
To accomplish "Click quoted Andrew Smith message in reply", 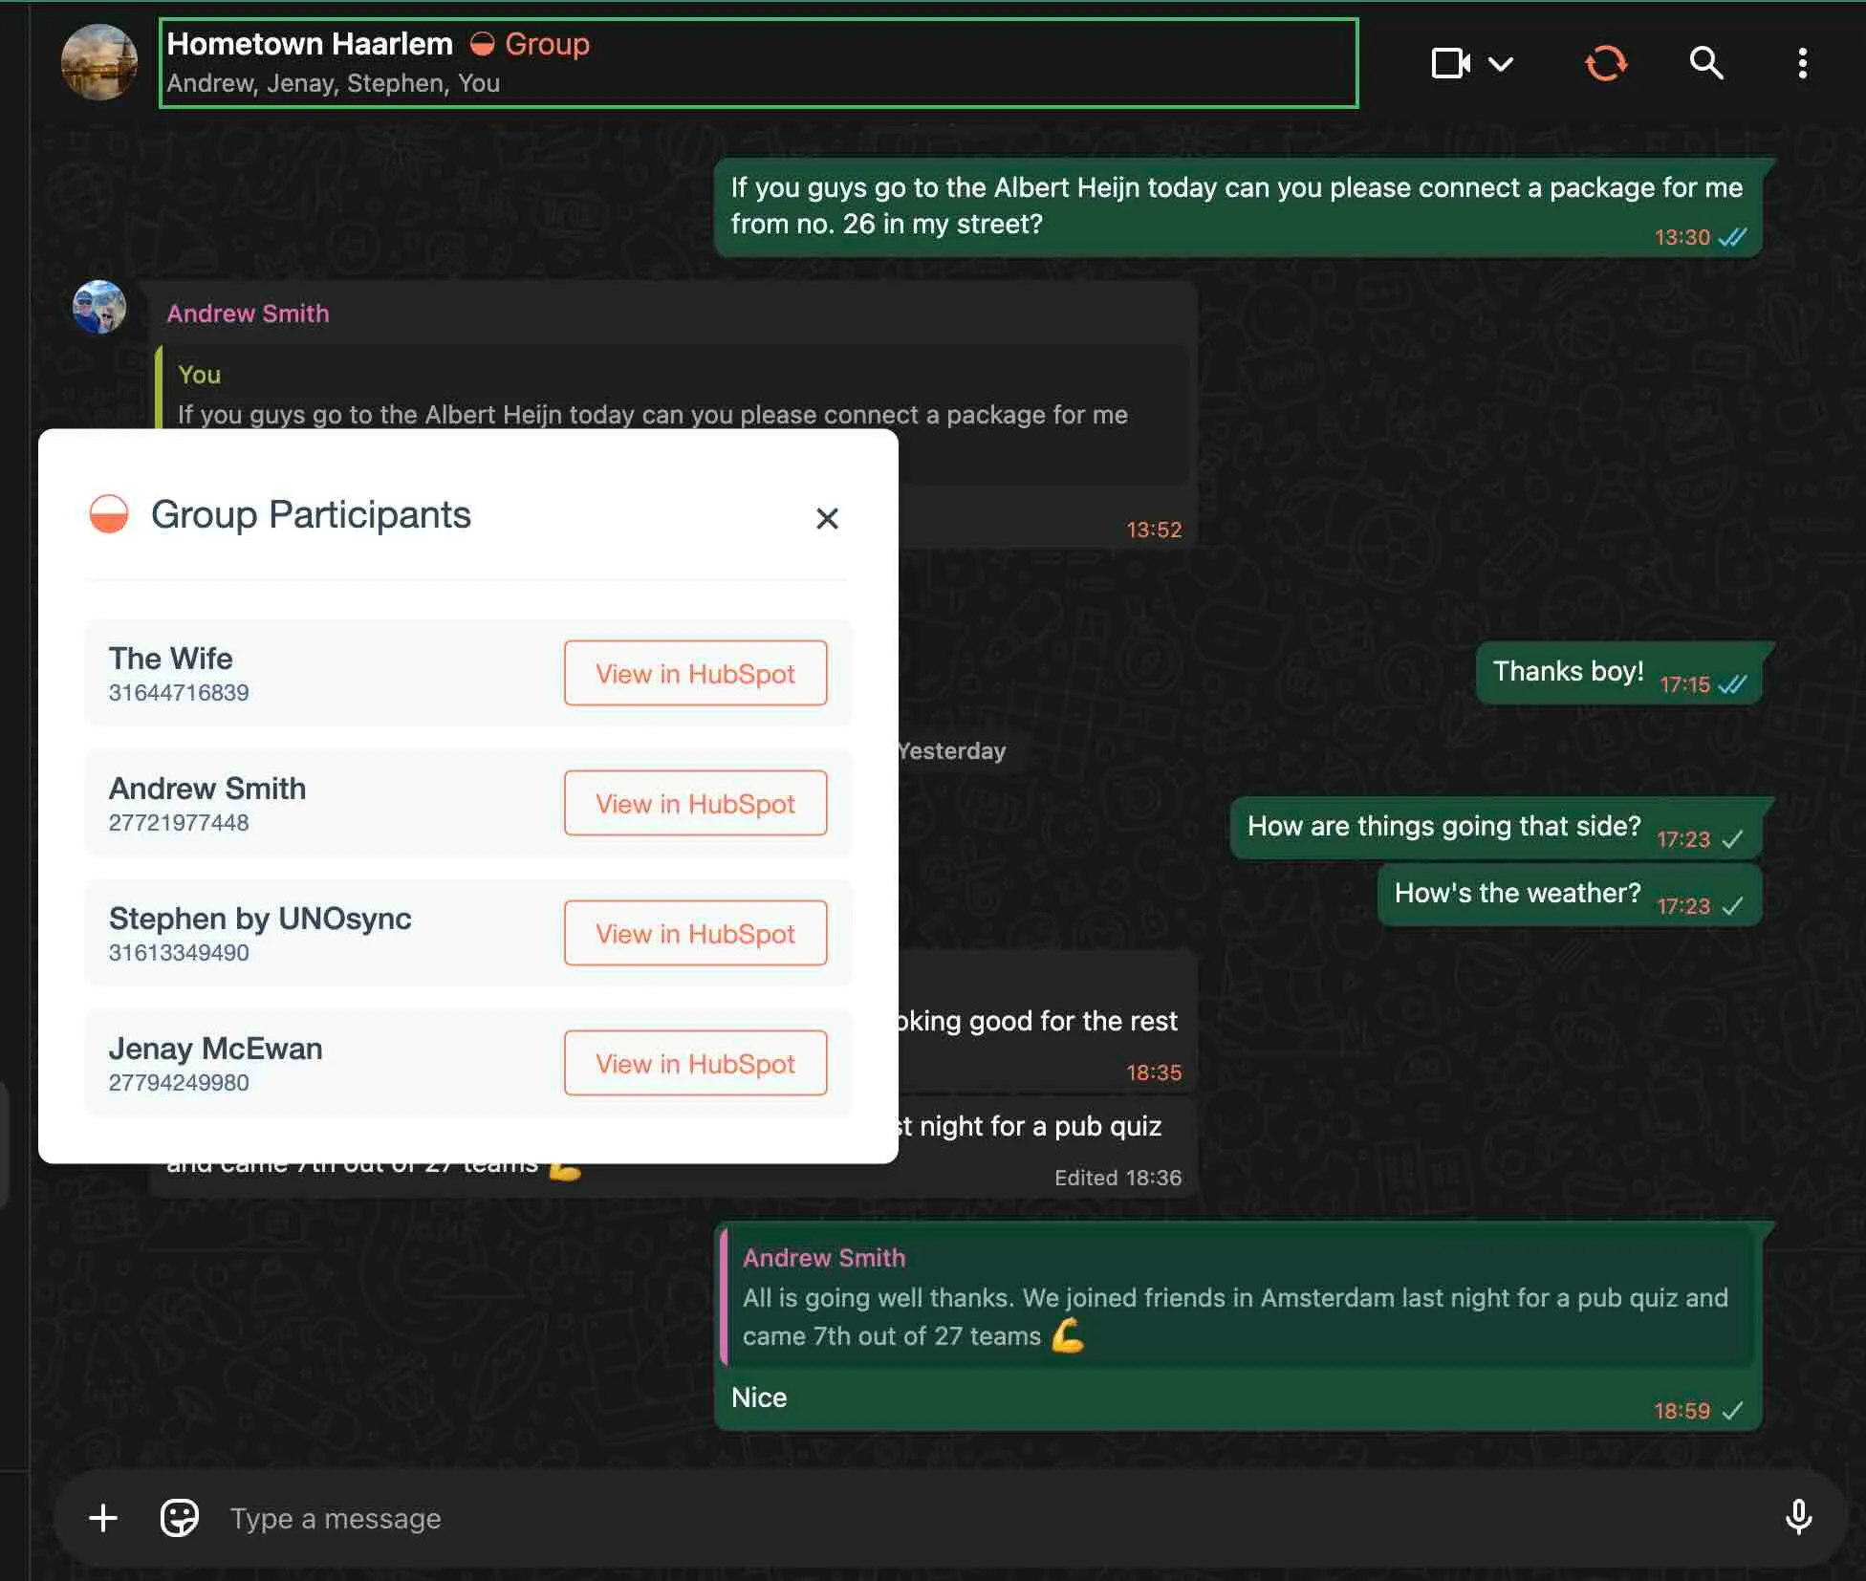I will pyautogui.click(x=1235, y=1298).
